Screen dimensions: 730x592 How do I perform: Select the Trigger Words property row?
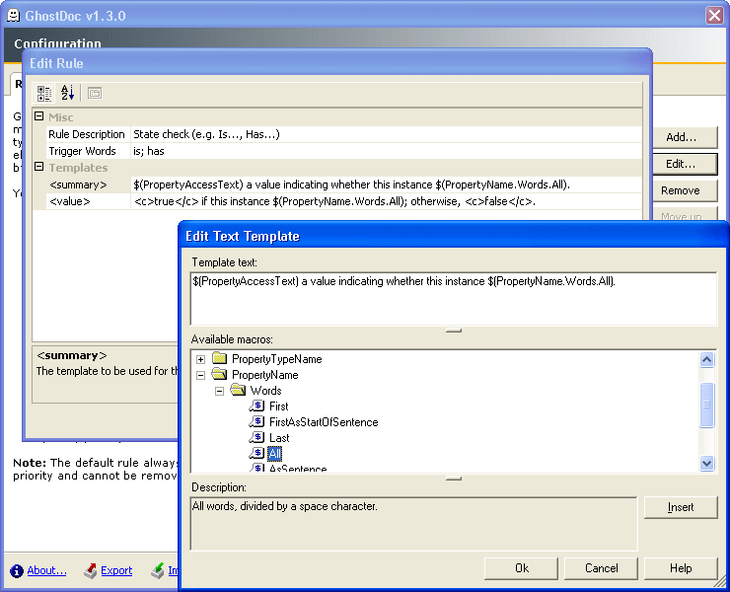pyautogui.click(x=343, y=151)
